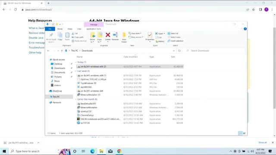Image resolution: width=276 pixels, height=155 pixels.
Task: Show hidden system tray icons
Action: pyautogui.click(x=231, y=151)
